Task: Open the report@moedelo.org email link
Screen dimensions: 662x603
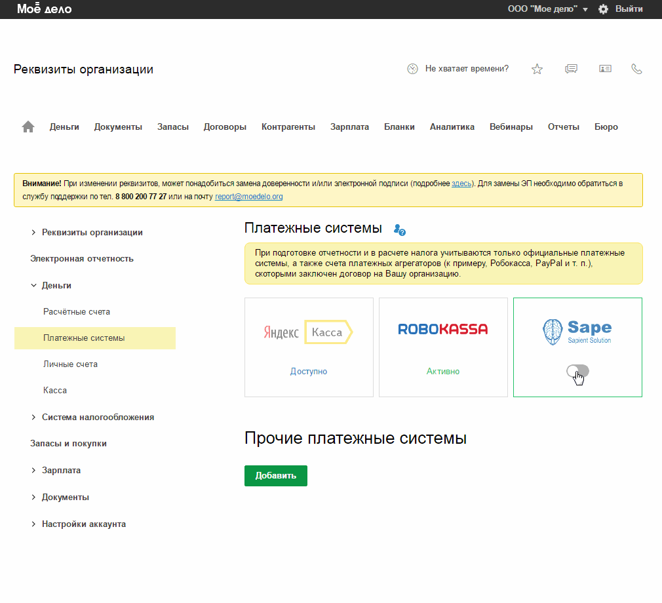Action: 249,197
